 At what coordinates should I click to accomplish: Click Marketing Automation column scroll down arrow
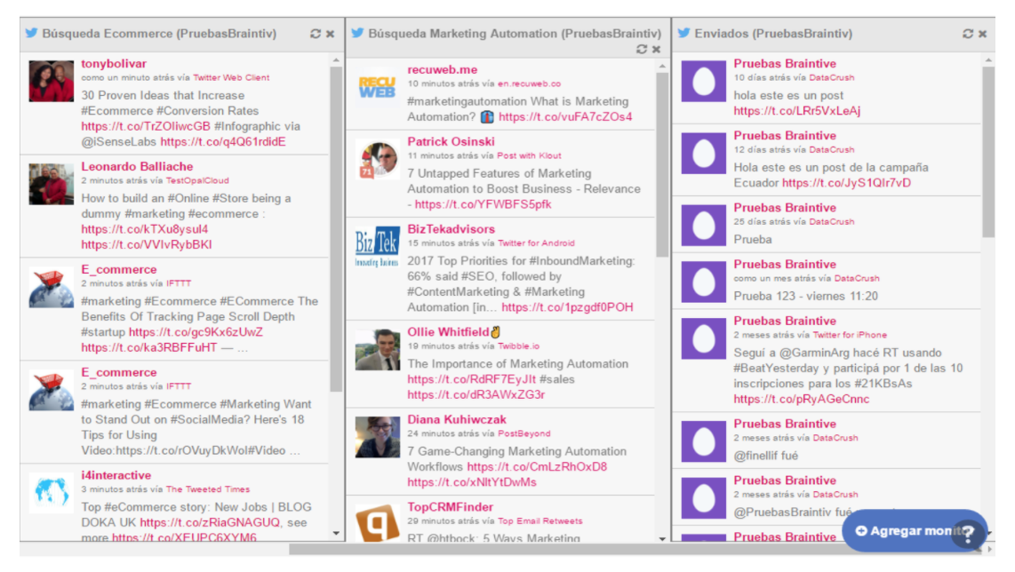(x=662, y=538)
